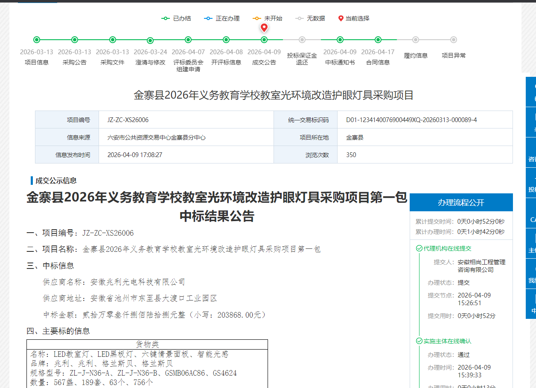The width and height of the screenshot is (536, 388).
Task: Open the 项目信息 timeline node
Action: (x=37, y=40)
